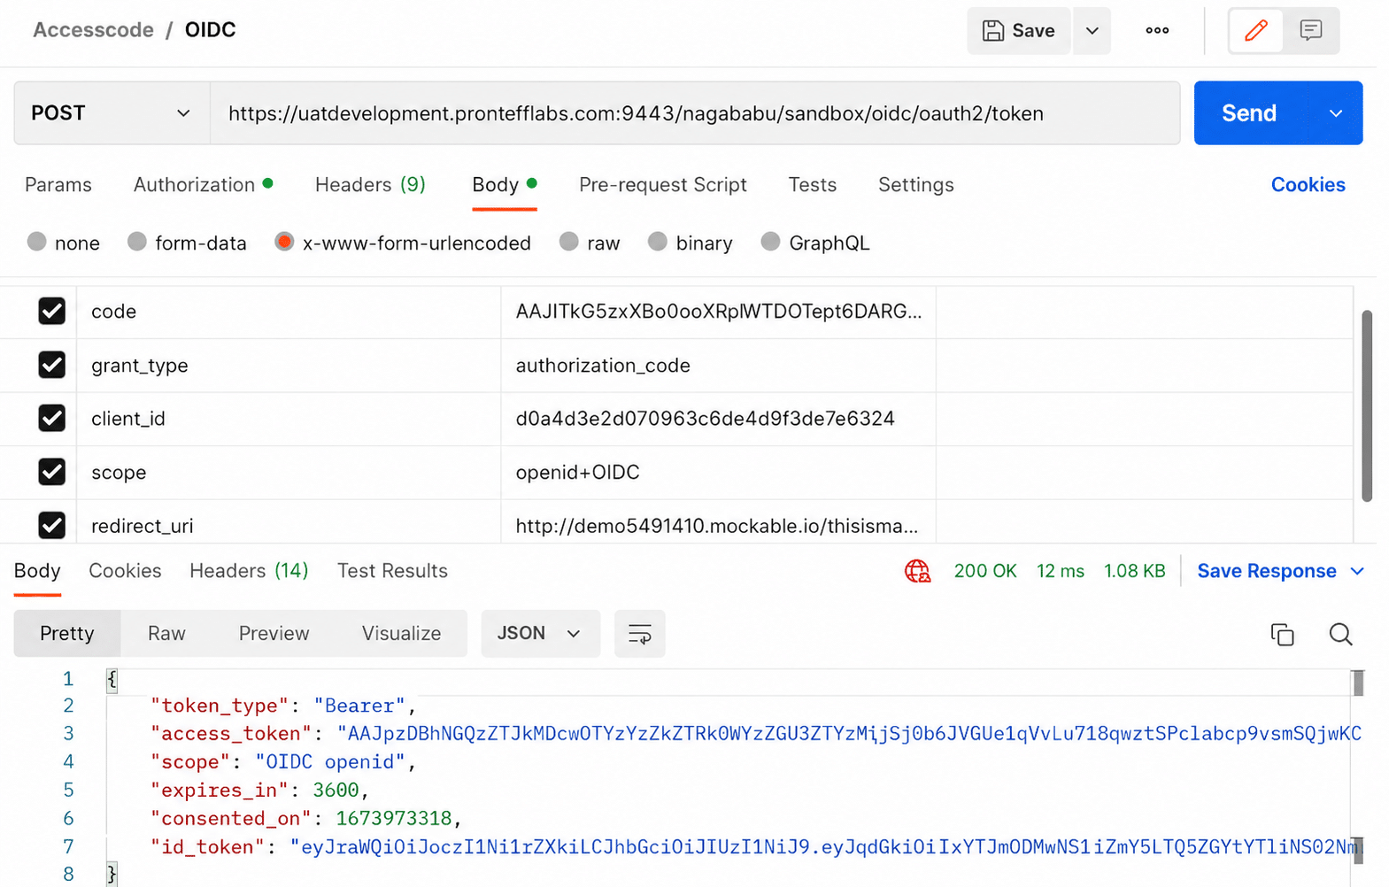Uncheck the grant_type parameter checkbox

point(51,365)
